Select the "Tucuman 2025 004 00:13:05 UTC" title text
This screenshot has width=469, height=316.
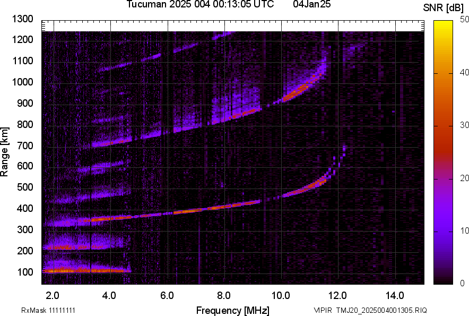[200, 5]
